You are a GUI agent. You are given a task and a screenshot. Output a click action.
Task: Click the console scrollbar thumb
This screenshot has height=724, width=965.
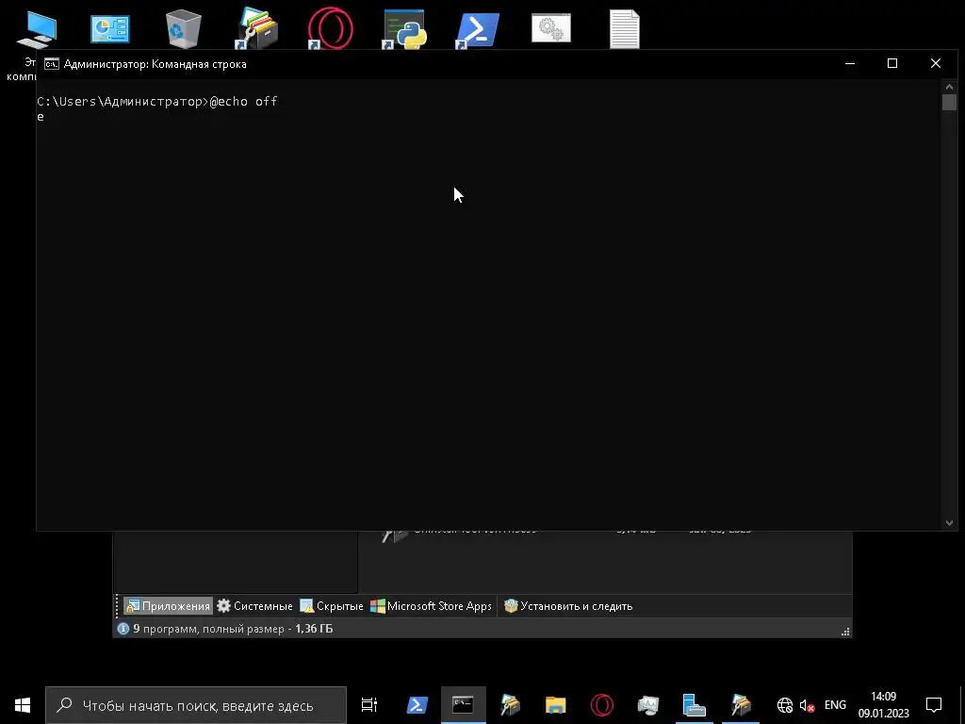coord(949,102)
